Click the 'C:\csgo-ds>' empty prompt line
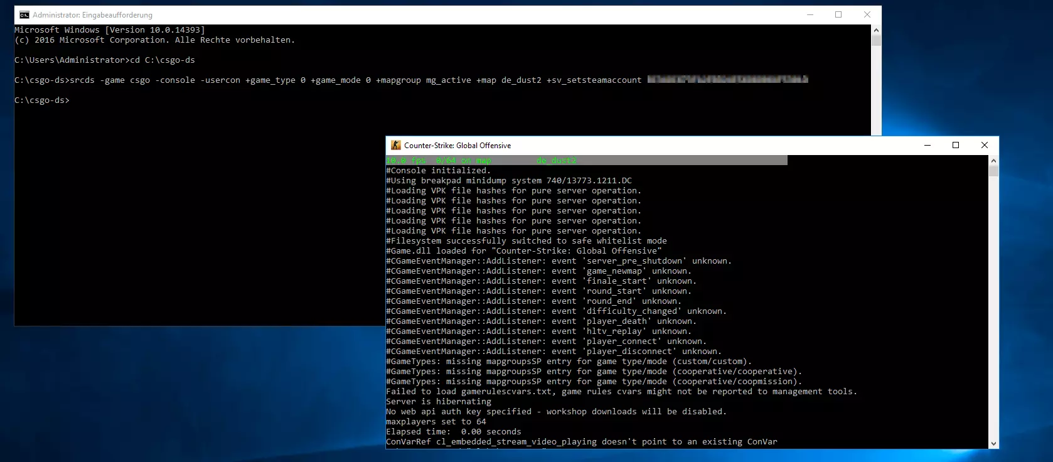1053x462 pixels. [x=42, y=100]
